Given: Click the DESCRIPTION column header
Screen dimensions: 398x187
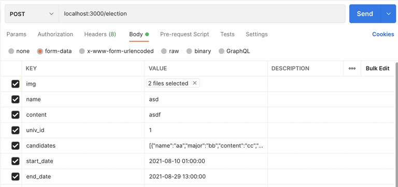Looking at the screenshot, I should pos(305,68).
